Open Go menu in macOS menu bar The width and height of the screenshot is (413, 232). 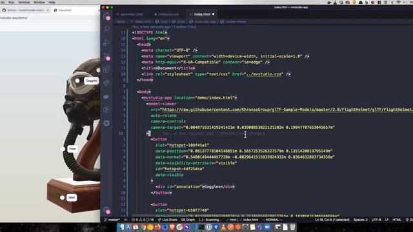tap(3, 2)
